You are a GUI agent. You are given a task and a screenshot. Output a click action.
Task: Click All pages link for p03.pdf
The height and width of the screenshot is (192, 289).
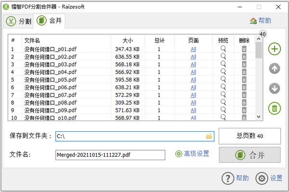(193, 65)
